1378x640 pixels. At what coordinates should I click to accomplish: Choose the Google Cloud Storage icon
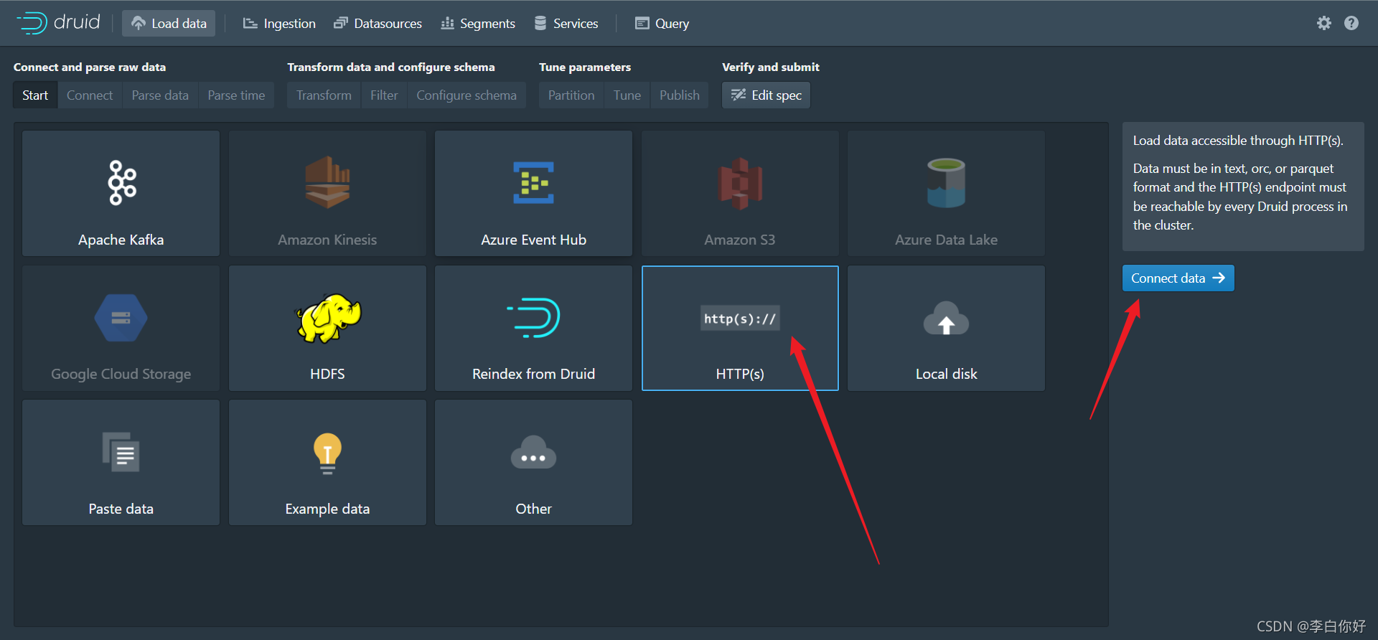click(121, 318)
